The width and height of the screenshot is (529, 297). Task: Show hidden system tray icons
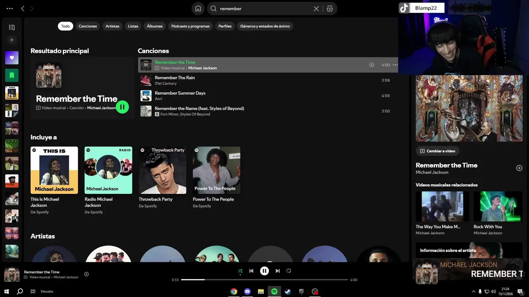click(473, 292)
